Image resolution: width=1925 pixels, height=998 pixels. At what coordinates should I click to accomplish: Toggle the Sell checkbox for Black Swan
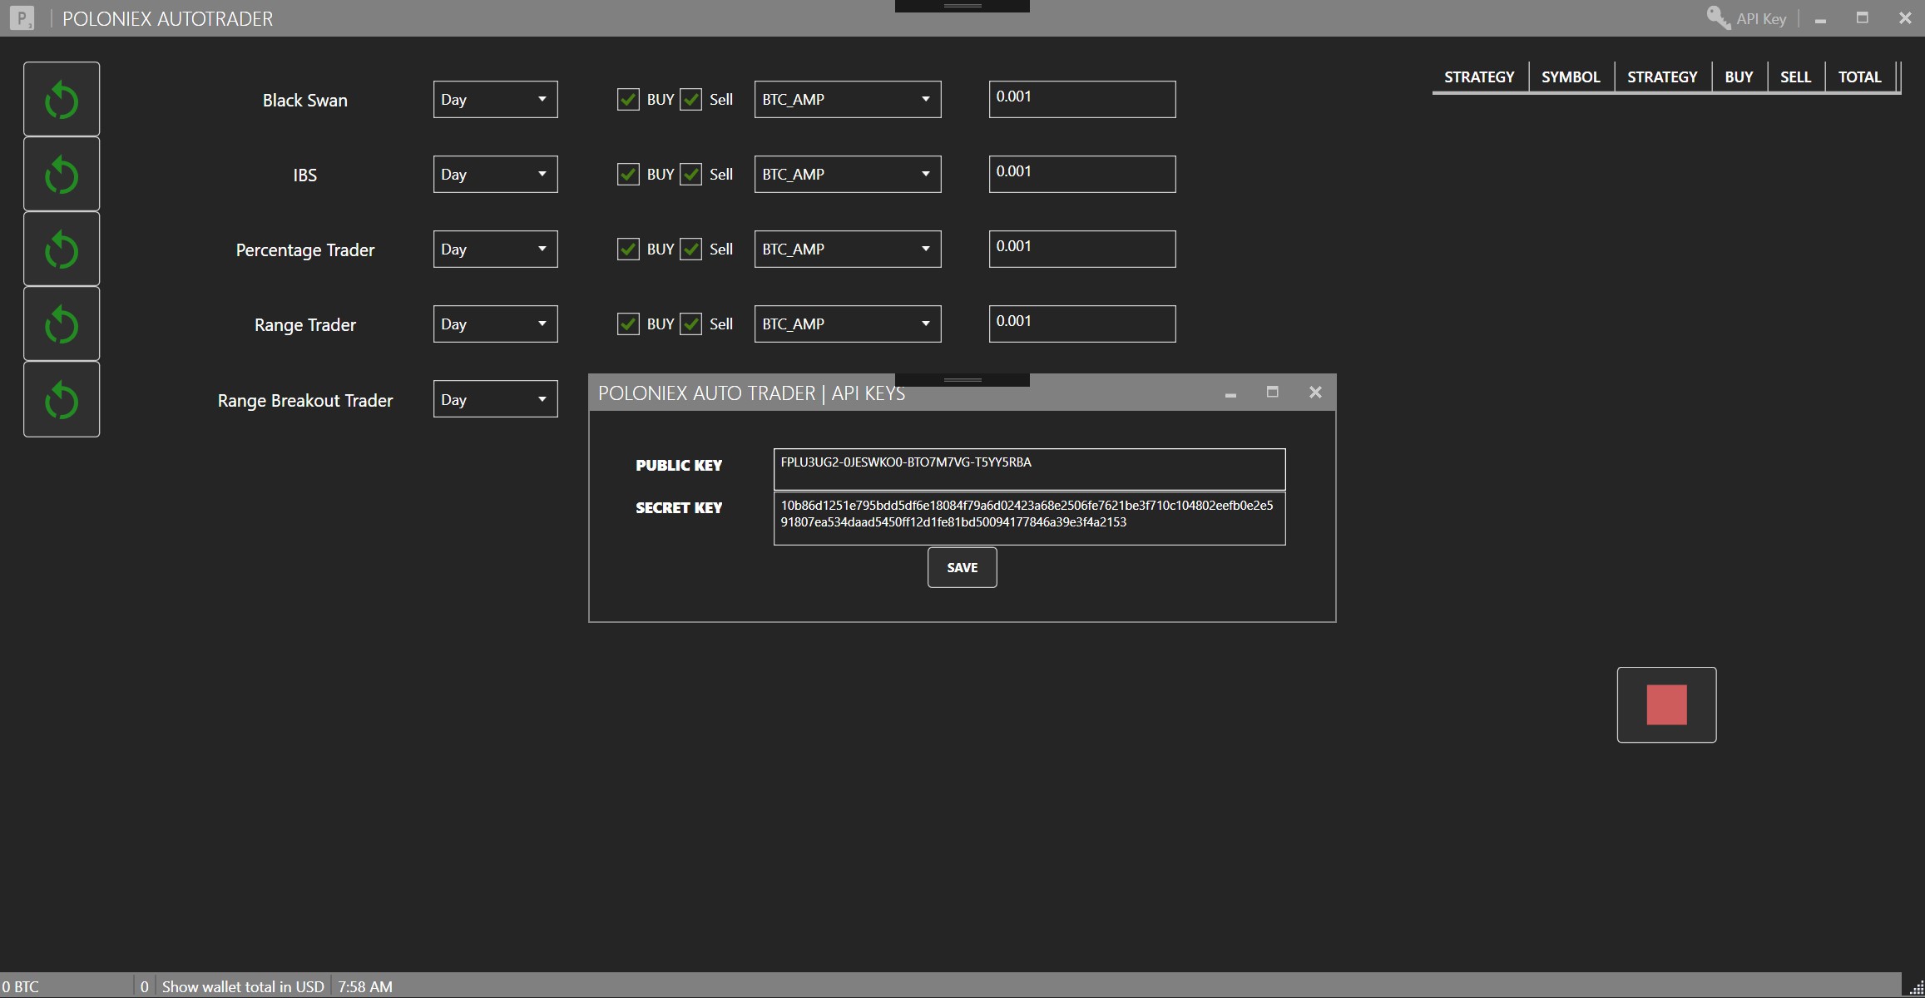pos(690,100)
